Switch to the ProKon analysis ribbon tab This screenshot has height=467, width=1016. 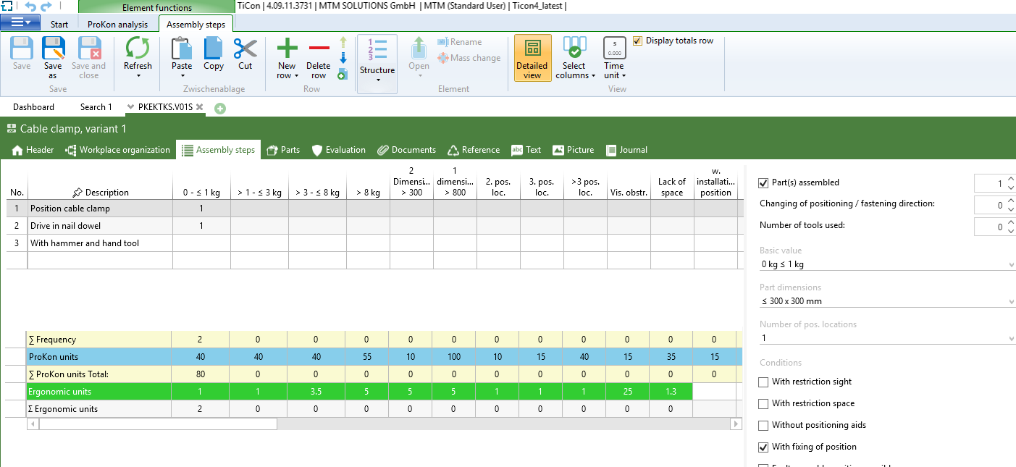click(x=117, y=25)
